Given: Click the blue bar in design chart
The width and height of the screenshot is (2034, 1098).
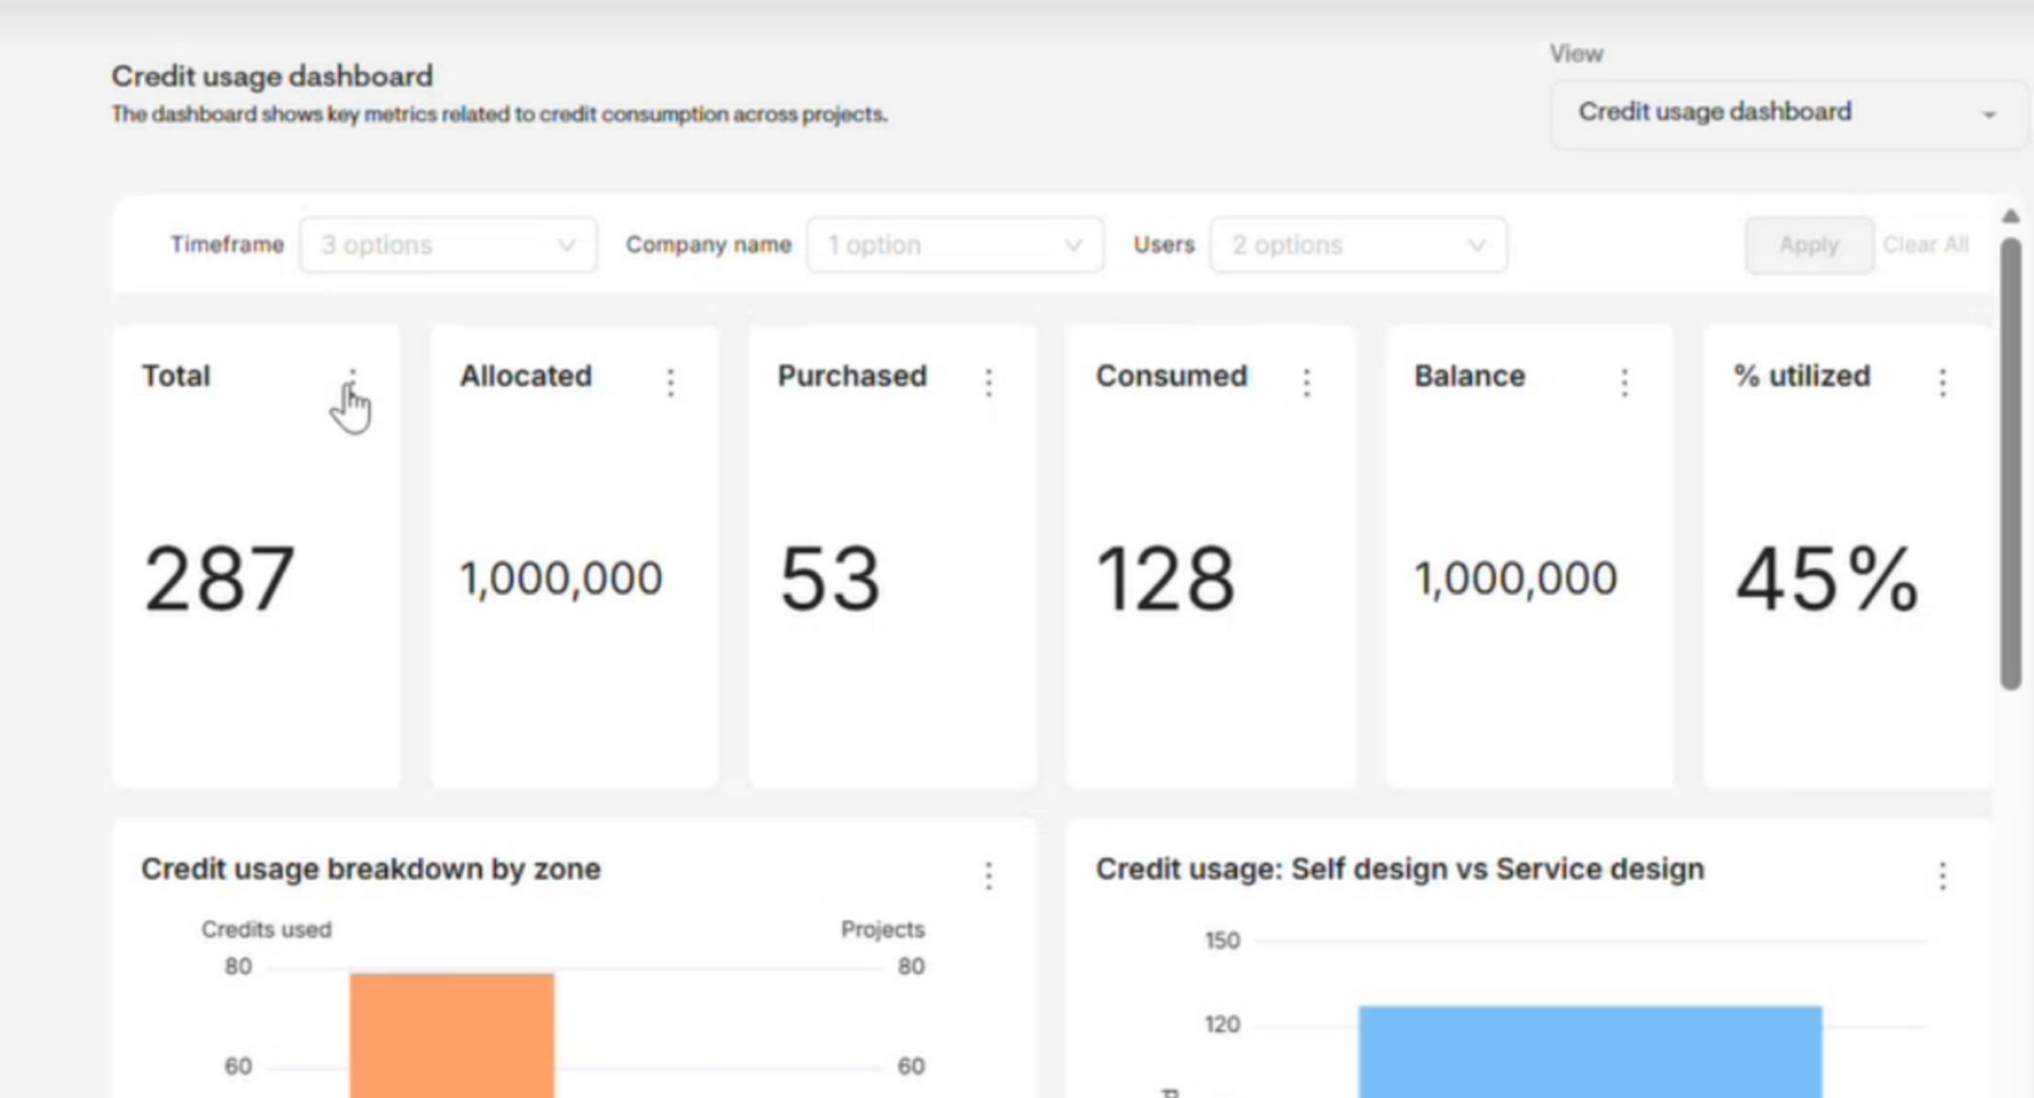Looking at the screenshot, I should tap(1591, 1052).
